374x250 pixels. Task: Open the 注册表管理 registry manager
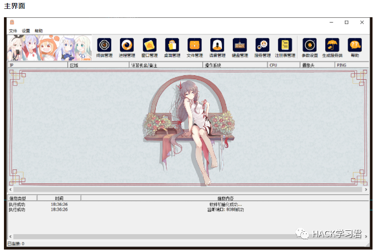click(x=285, y=48)
